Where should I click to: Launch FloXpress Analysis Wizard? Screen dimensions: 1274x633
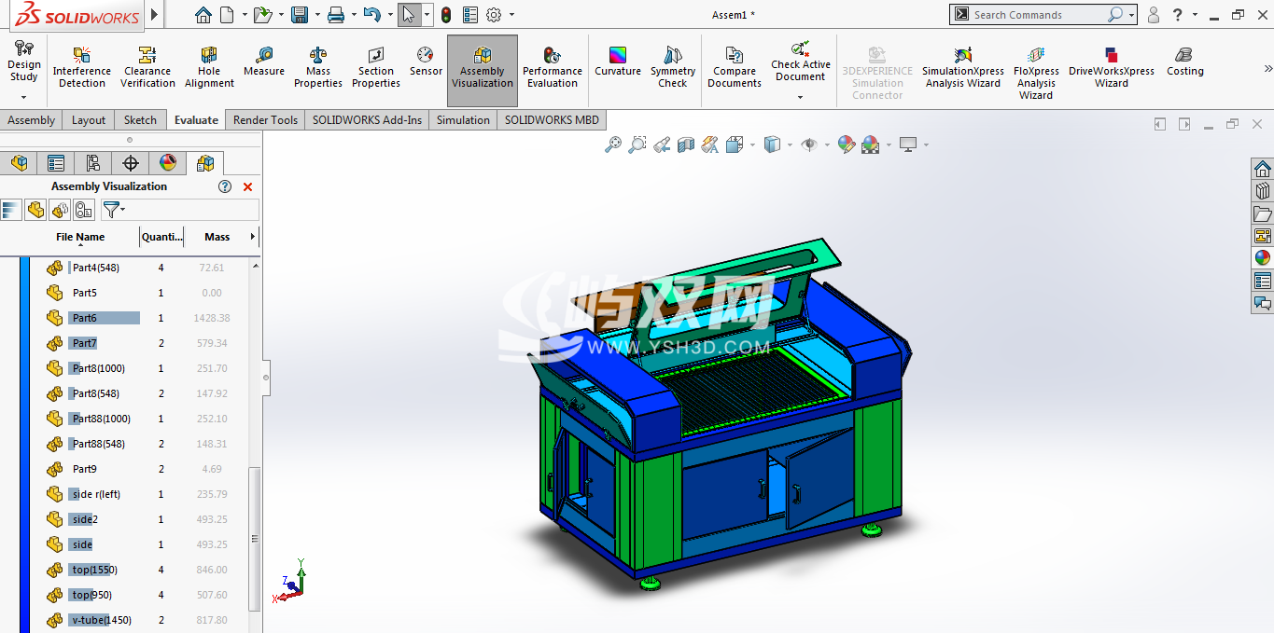[1036, 72]
